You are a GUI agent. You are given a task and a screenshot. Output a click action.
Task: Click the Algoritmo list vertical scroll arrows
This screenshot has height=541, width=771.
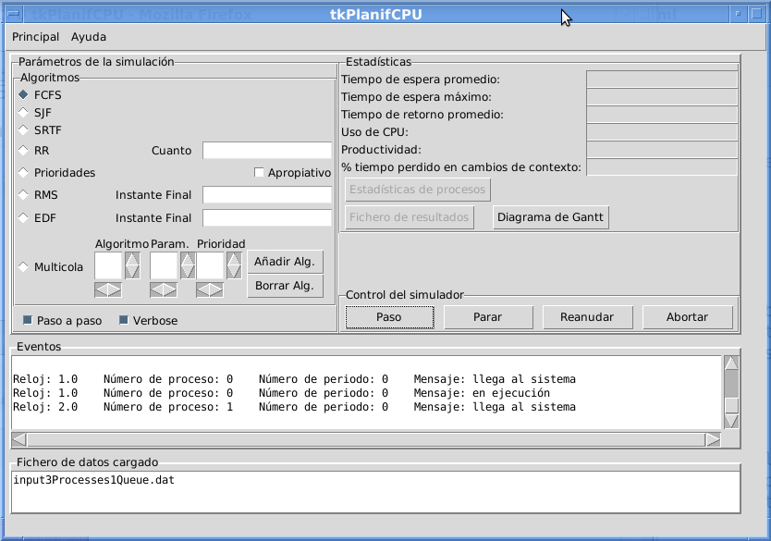coord(132,266)
